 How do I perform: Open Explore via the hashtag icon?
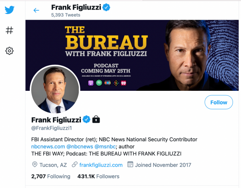pos(10,30)
